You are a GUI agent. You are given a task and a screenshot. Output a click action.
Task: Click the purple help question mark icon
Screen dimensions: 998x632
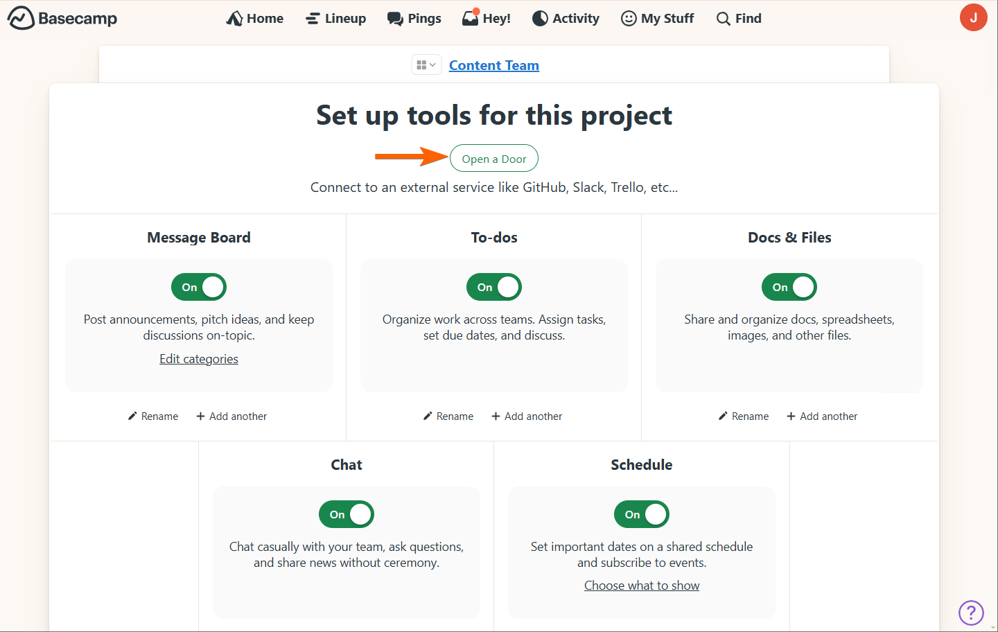(970, 613)
